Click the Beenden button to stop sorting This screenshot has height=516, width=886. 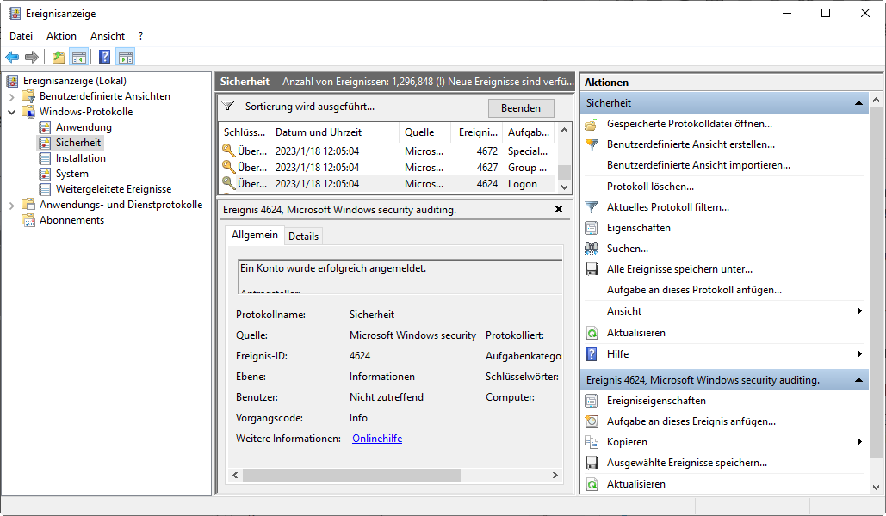point(521,108)
